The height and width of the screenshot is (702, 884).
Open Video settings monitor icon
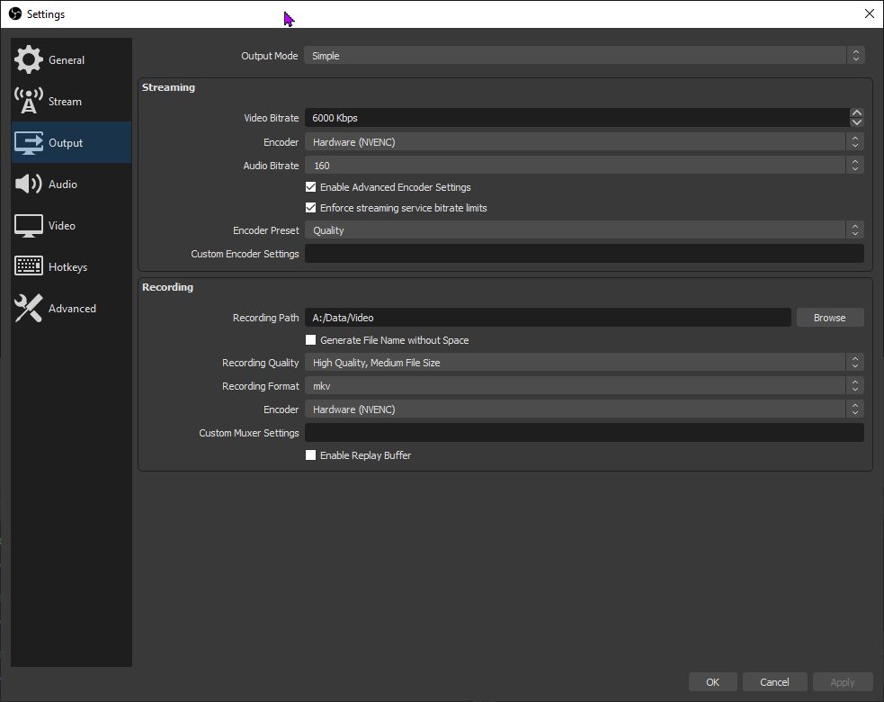click(29, 226)
